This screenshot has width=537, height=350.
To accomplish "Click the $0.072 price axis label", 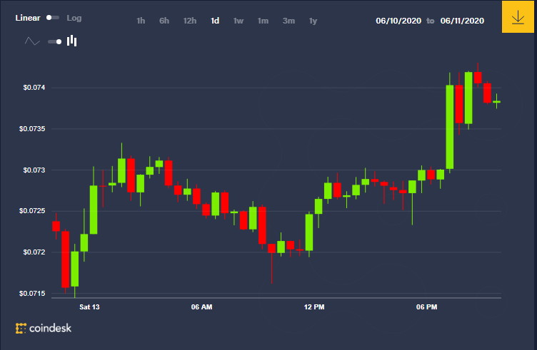I will (x=34, y=252).
